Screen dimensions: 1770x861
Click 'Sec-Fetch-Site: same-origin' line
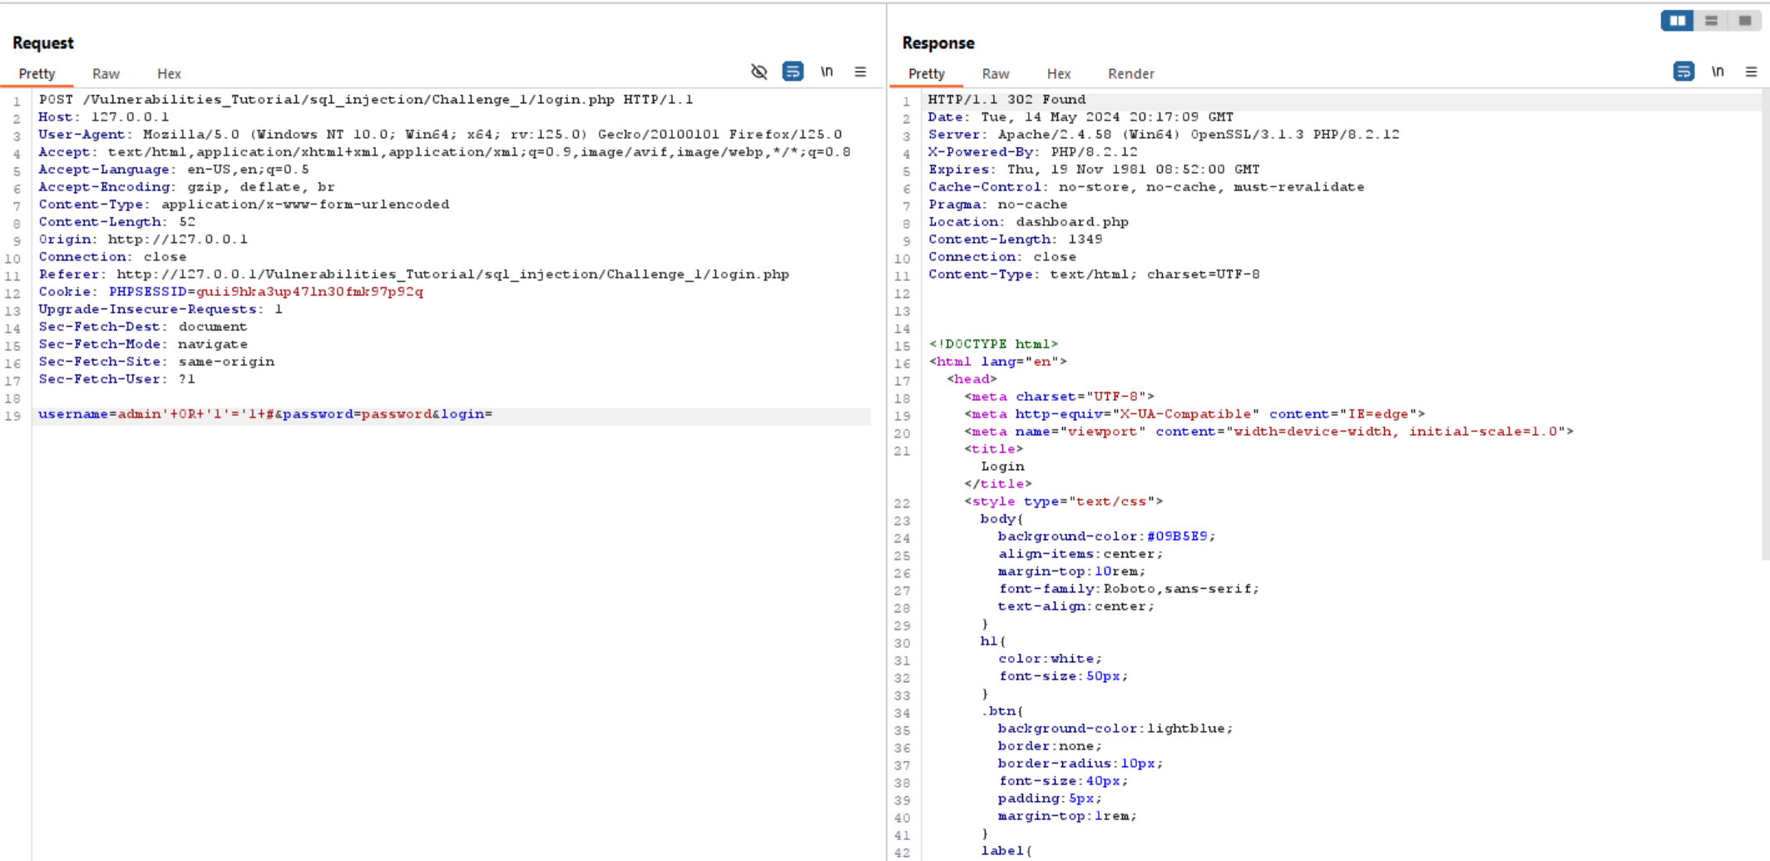(x=156, y=362)
